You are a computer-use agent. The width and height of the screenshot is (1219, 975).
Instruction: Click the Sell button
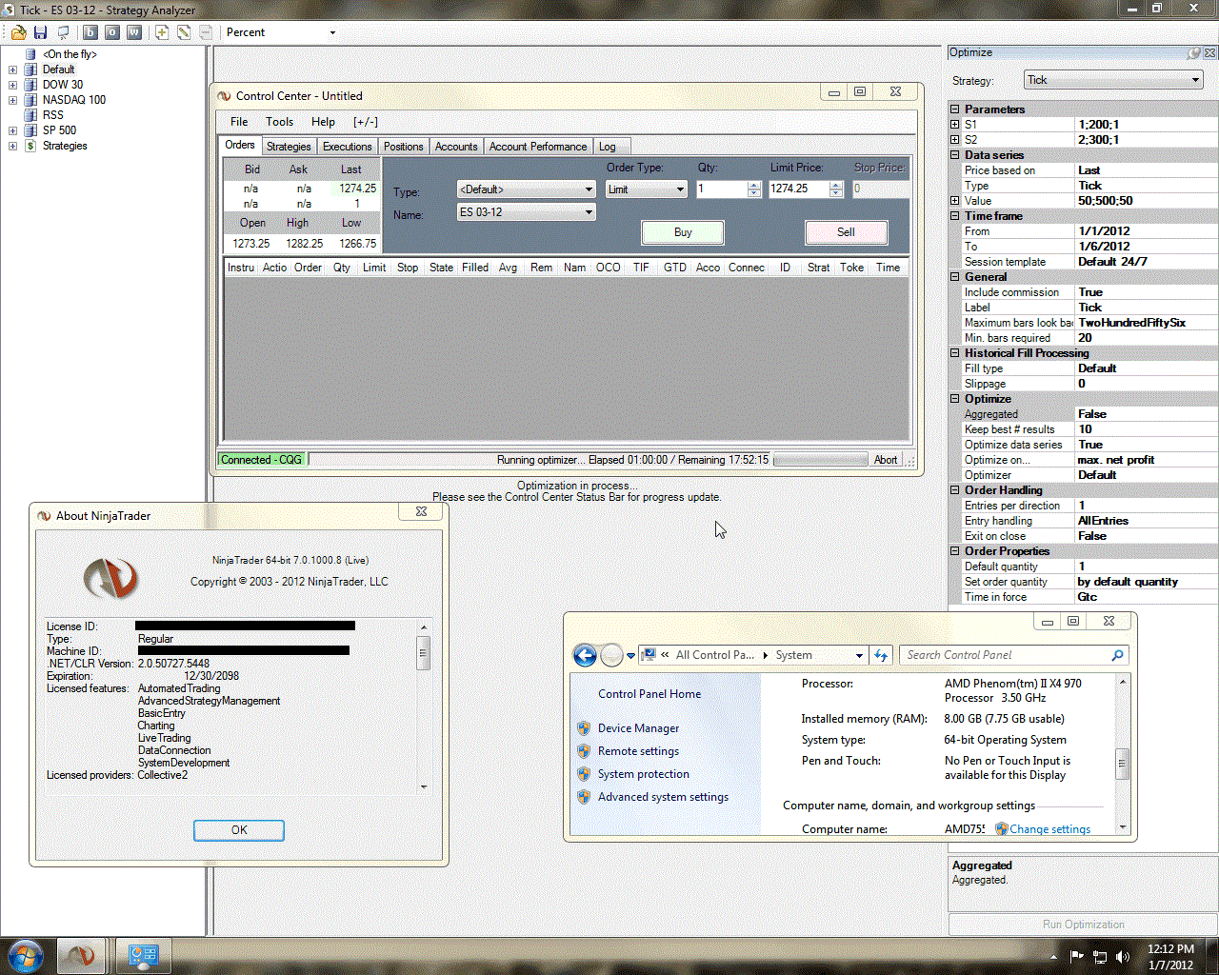point(846,232)
